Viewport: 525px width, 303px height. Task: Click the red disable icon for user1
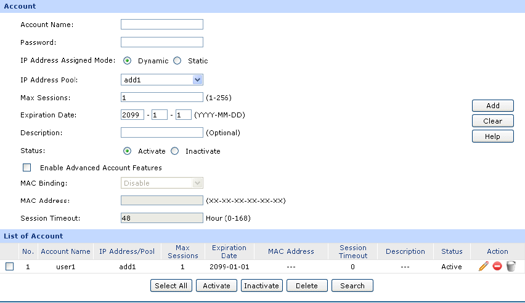point(497,267)
